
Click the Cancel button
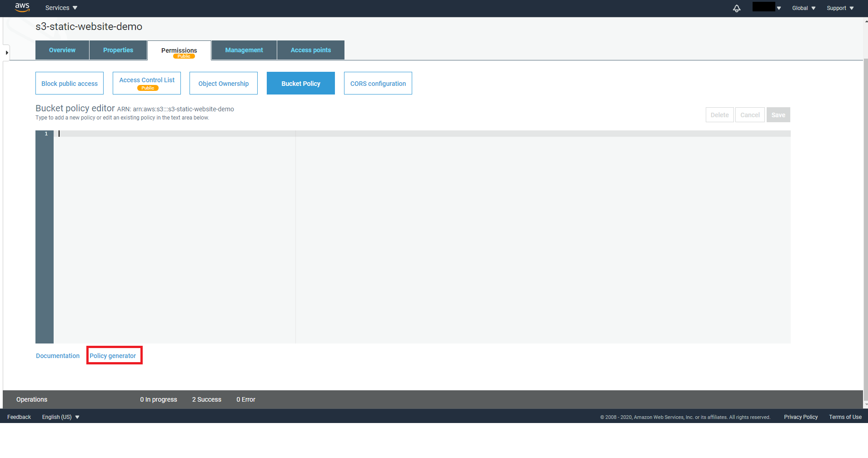pos(750,115)
